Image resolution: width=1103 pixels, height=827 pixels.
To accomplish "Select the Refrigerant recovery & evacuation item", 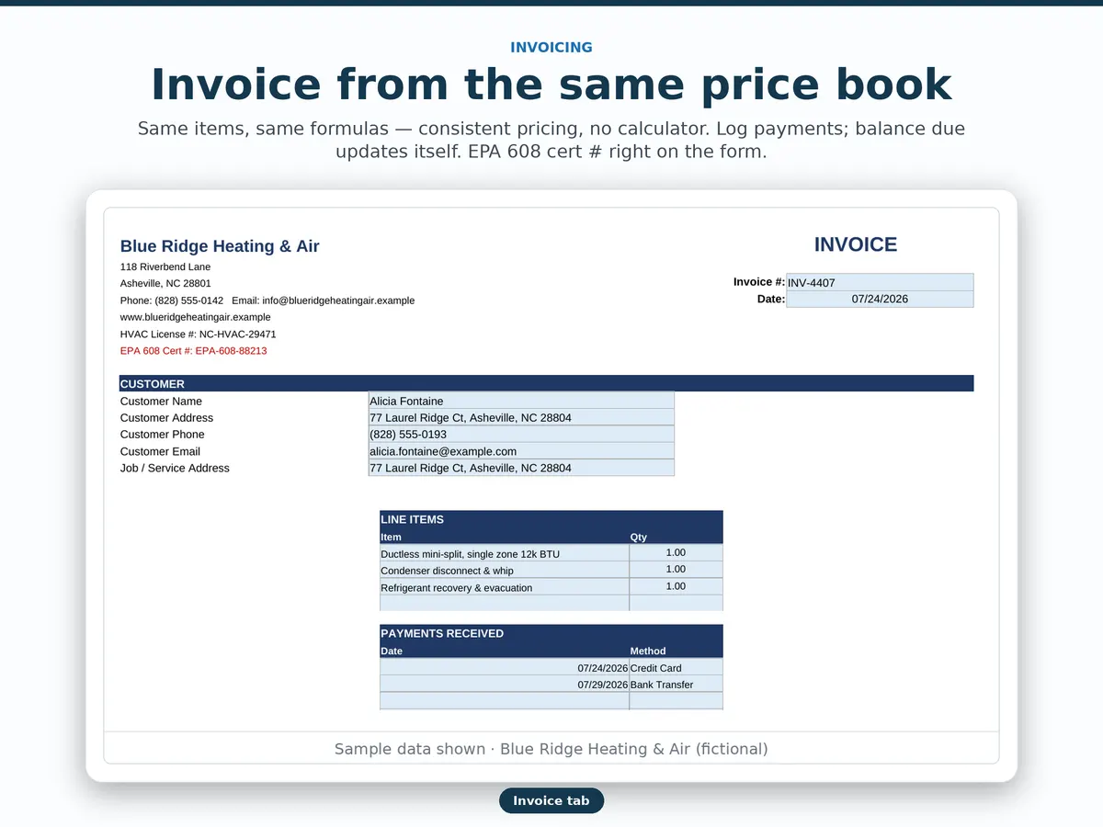I will [505, 586].
